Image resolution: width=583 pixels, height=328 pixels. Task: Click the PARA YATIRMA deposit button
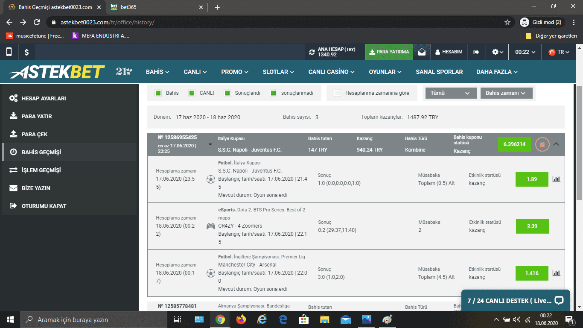pos(389,52)
